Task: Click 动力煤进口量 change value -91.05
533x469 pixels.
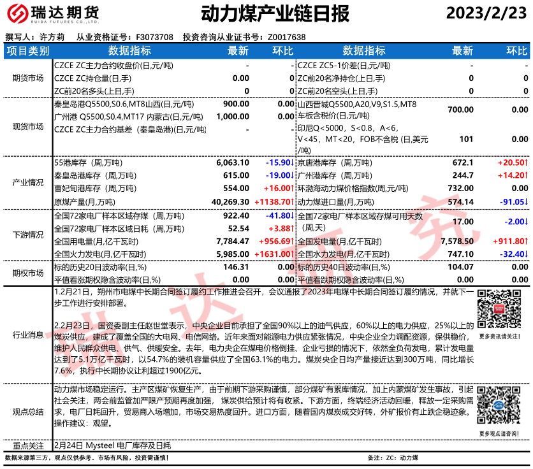Action: 513,201
